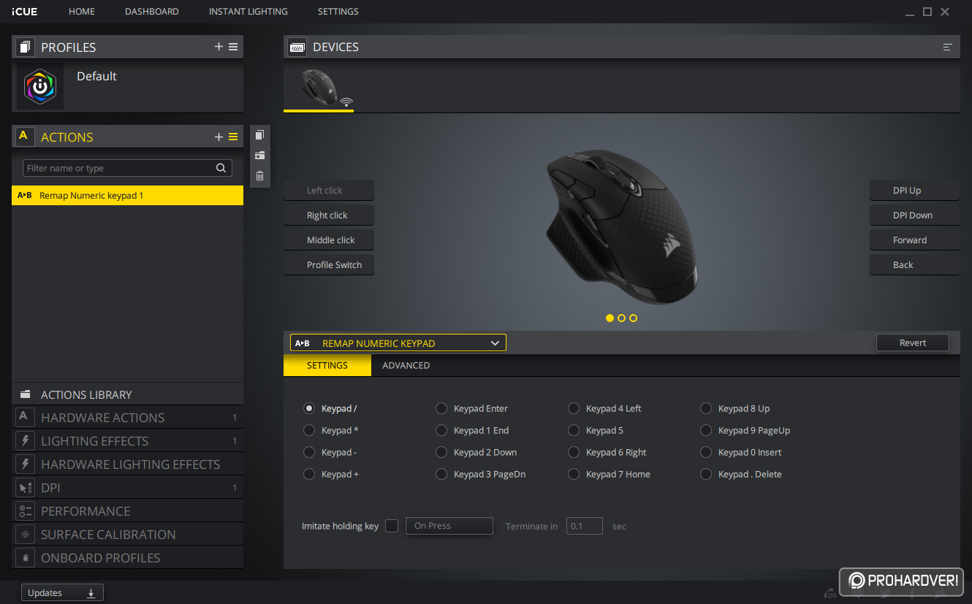Viewport: 972px width, 604px height.
Task: Expand the Lighting Effects section
Action: tap(127, 441)
